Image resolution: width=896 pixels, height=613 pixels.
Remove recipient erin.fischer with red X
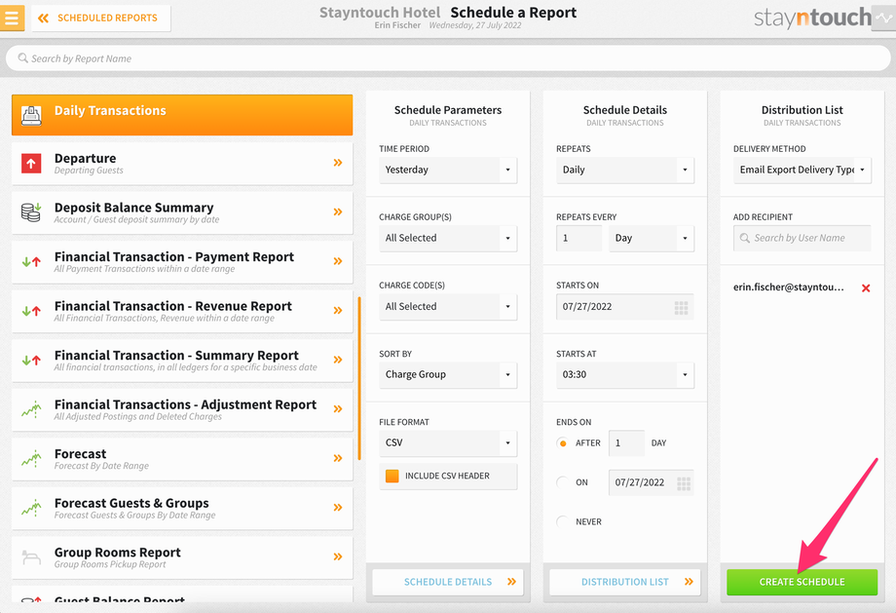(866, 288)
